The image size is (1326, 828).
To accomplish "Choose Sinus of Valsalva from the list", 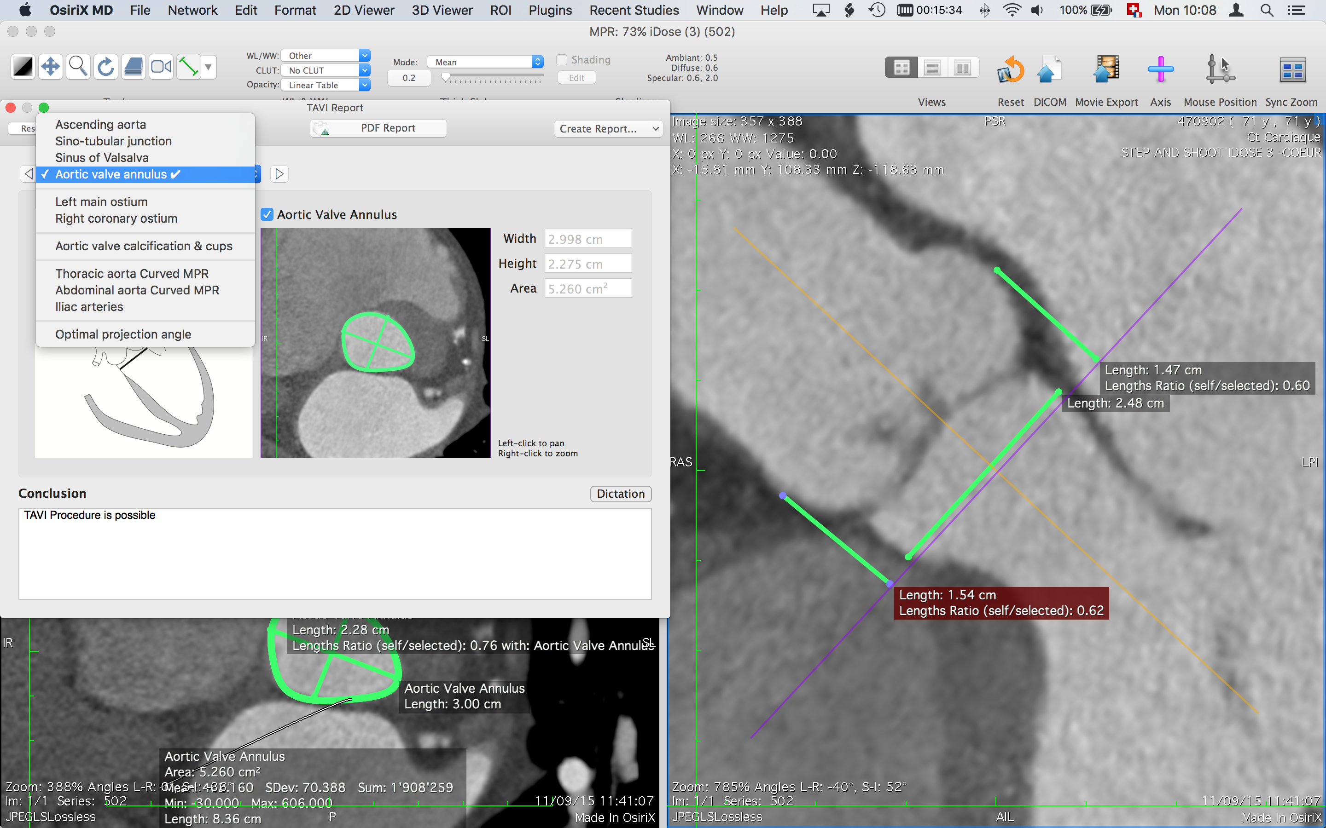I will [x=145, y=158].
